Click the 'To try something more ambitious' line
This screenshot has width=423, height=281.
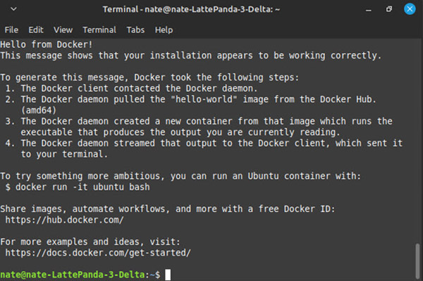pos(180,176)
